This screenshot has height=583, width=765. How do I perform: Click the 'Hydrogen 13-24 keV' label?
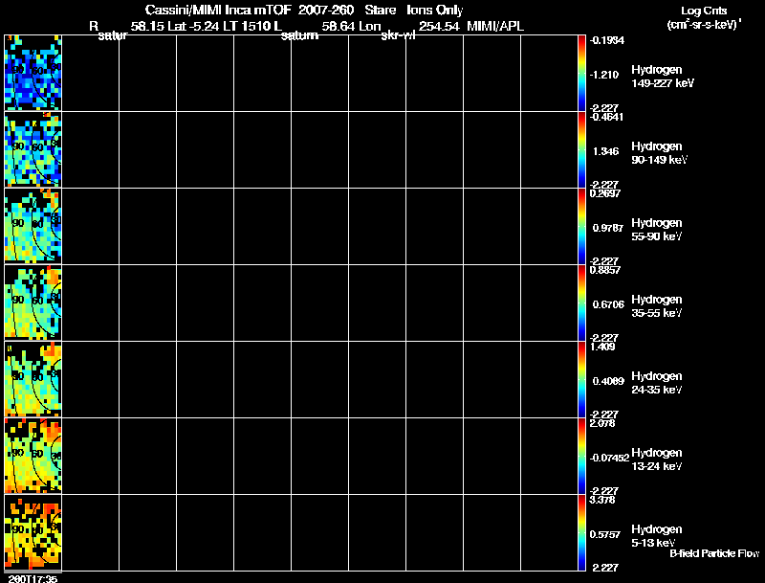657,460
